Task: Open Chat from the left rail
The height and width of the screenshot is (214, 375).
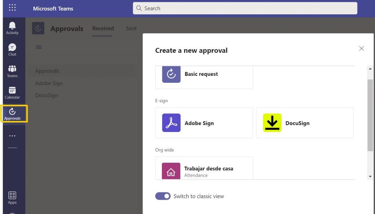Action: [x=12, y=49]
